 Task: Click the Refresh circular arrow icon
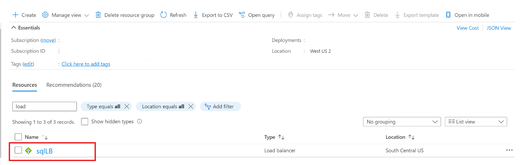click(x=163, y=15)
